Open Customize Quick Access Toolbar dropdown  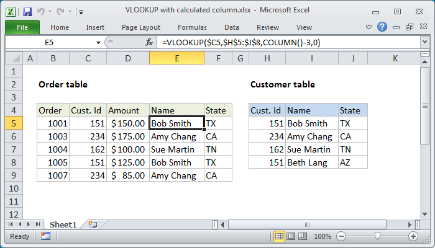point(82,12)
